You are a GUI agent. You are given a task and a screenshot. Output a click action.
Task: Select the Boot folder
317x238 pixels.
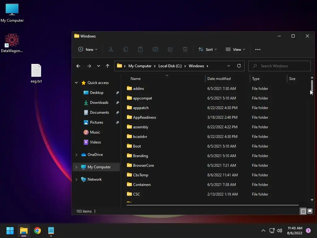click(137, 146)
